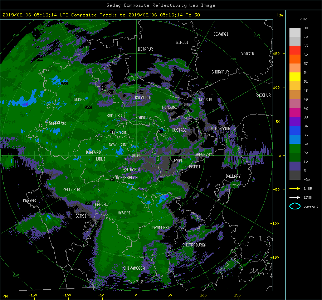Select the 60–65 dBZ red swatch
This screenshot has height=300, width=322.
pyautogui.click(x=295, y=50)
